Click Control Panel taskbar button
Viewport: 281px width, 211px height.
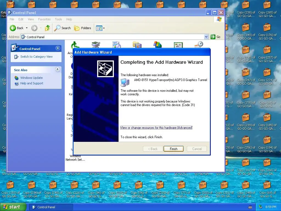[x=51, y=207]
